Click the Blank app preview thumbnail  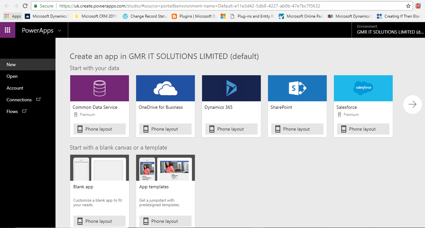(100, 168)
